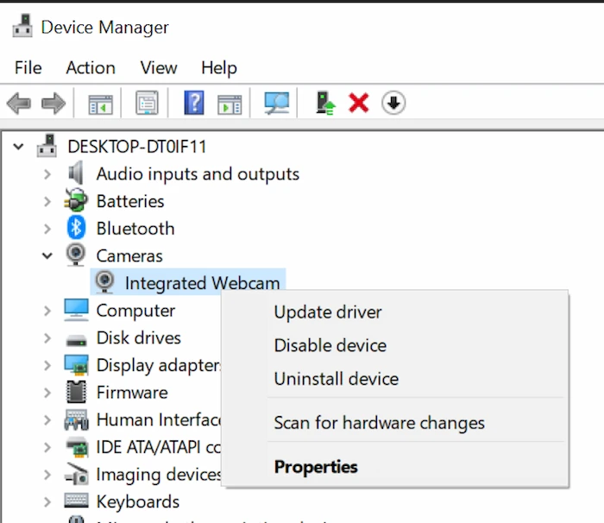This screenshot has width=604, height=523.
Task: Click the red X Uninstall device icon
Action: coord(359,103)
